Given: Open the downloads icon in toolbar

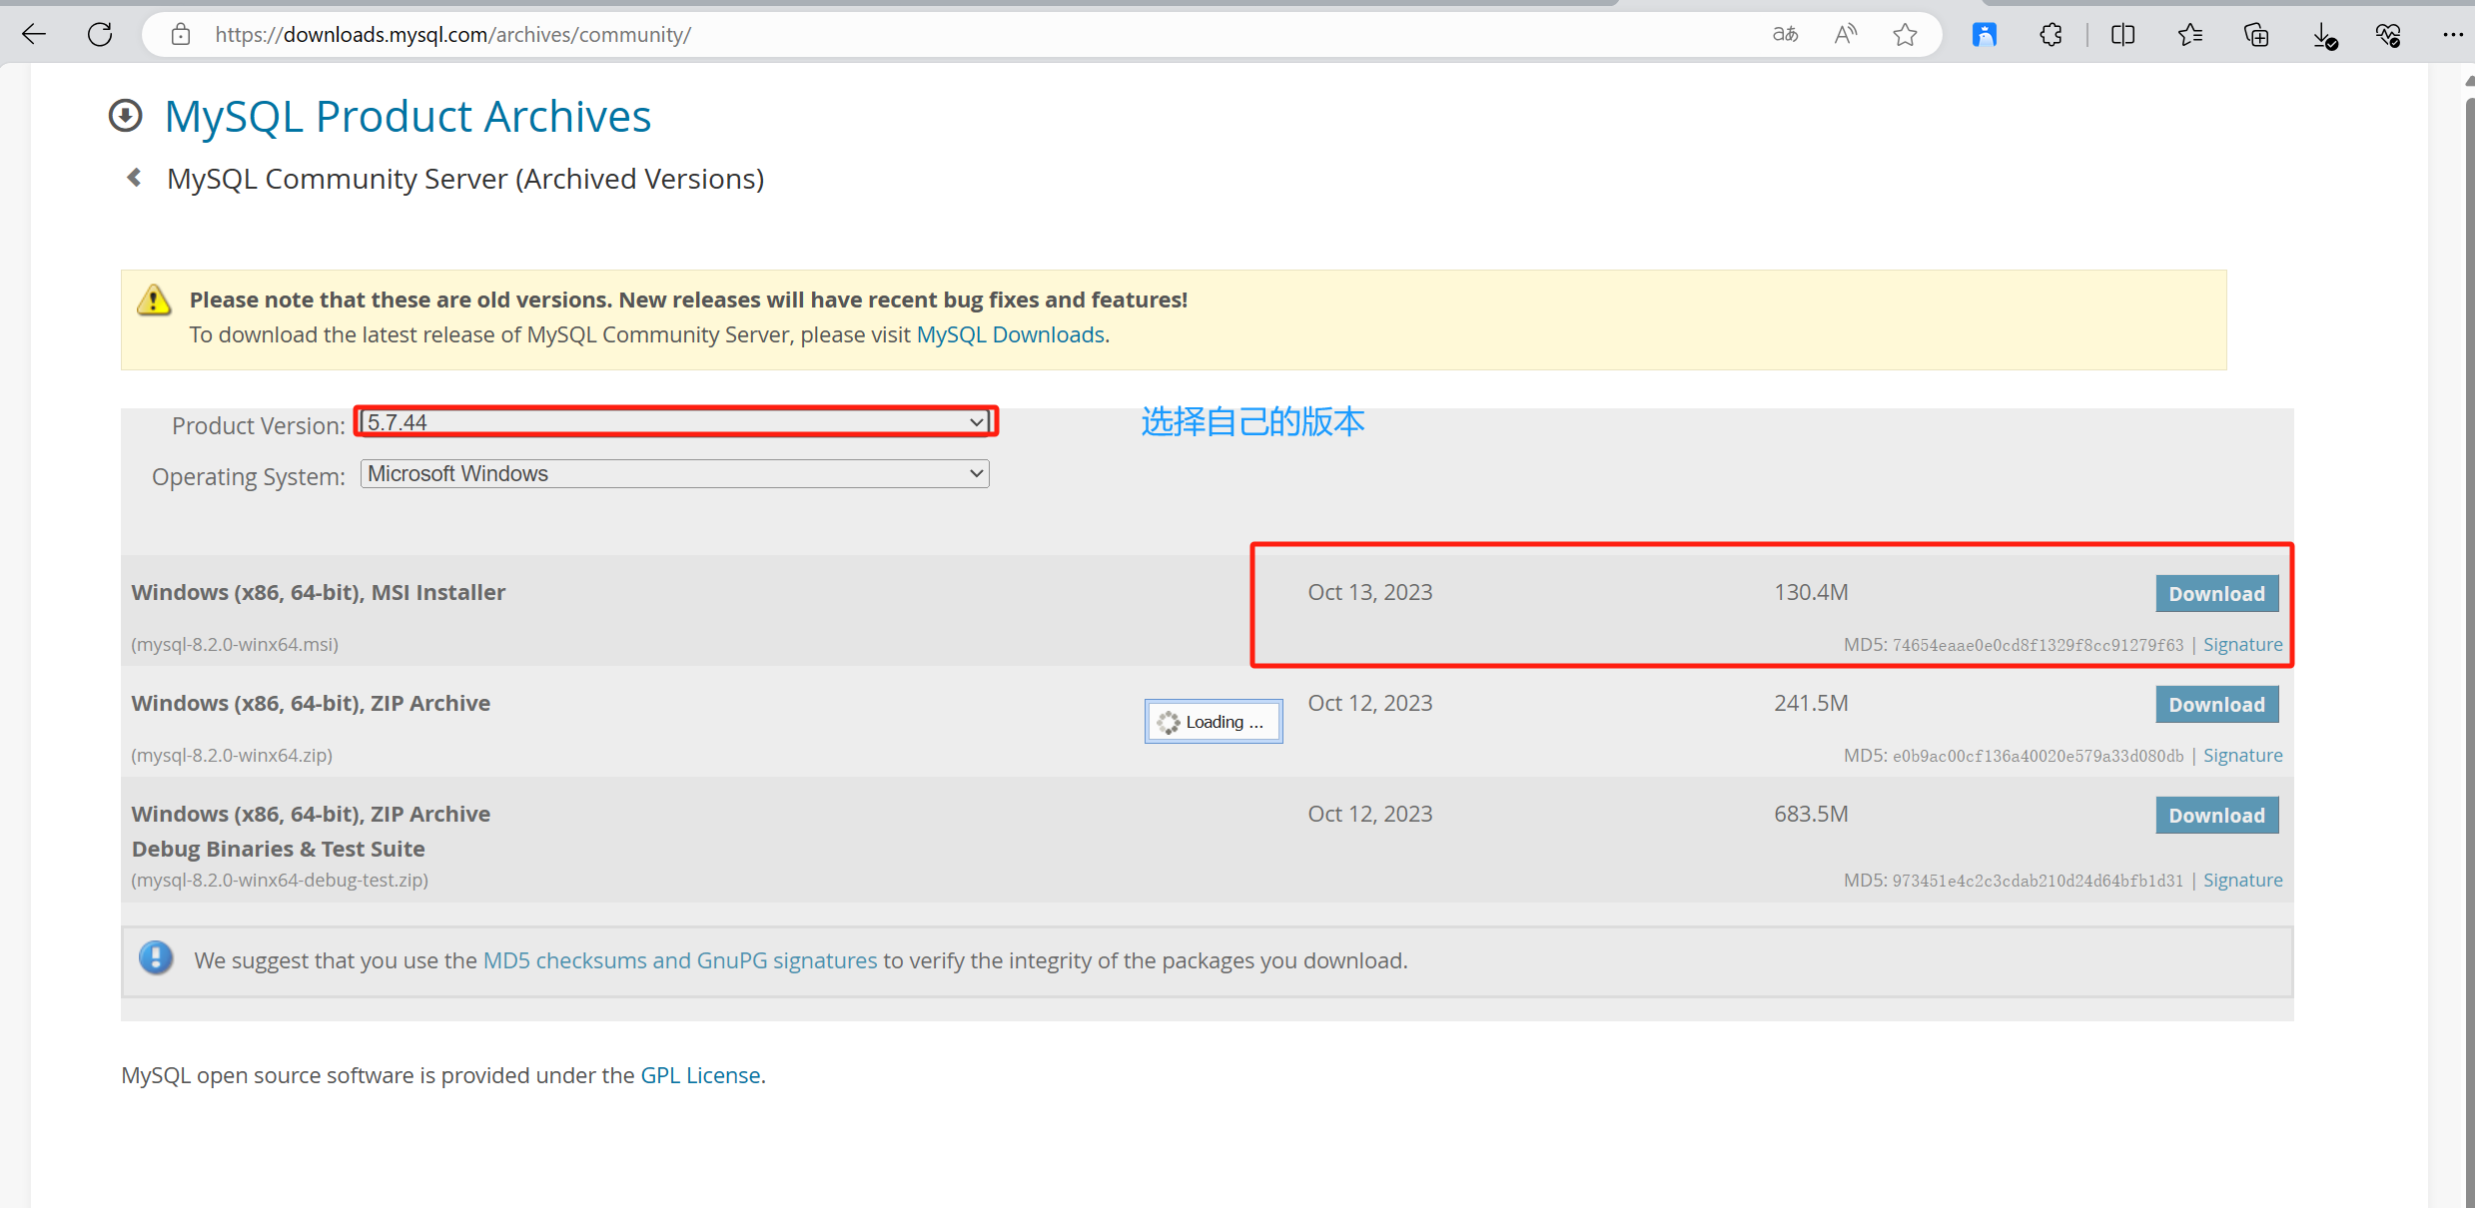Looking at the screenshot, I should (x=2323, y=36).
